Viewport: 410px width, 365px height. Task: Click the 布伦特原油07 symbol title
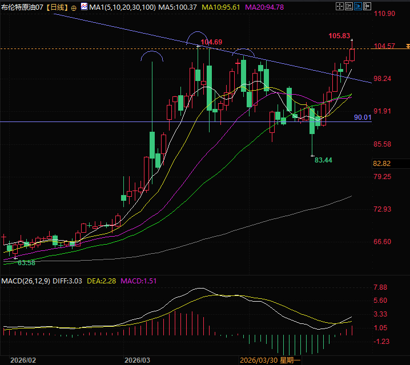[x=22, y=7]
